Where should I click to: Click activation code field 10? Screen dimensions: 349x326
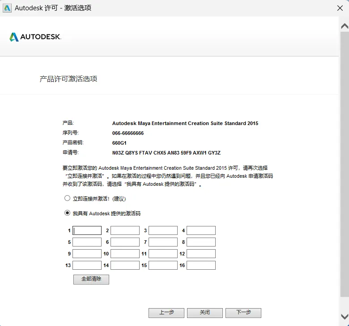(125, 254)
